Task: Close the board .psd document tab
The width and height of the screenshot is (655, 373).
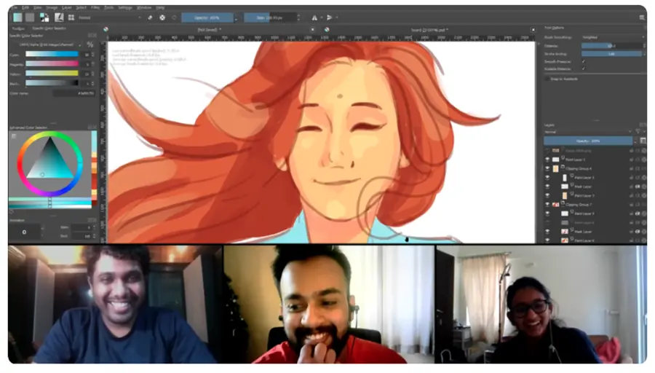Action: click(533, 30)
